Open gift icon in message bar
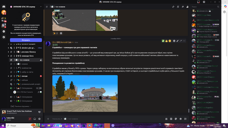The height and width of the screenshot is (128, 228). pyautogui.click(x=166, y=119)
